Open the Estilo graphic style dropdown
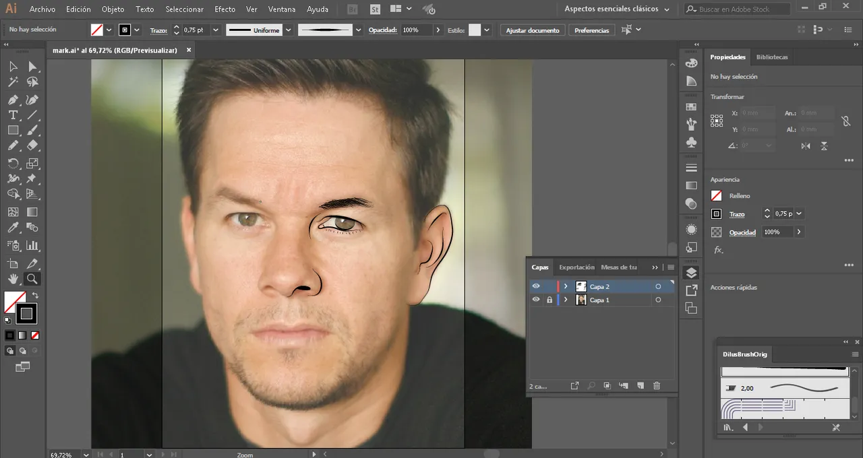The height and width of the screenshot is (458, 863). (487, 30)
